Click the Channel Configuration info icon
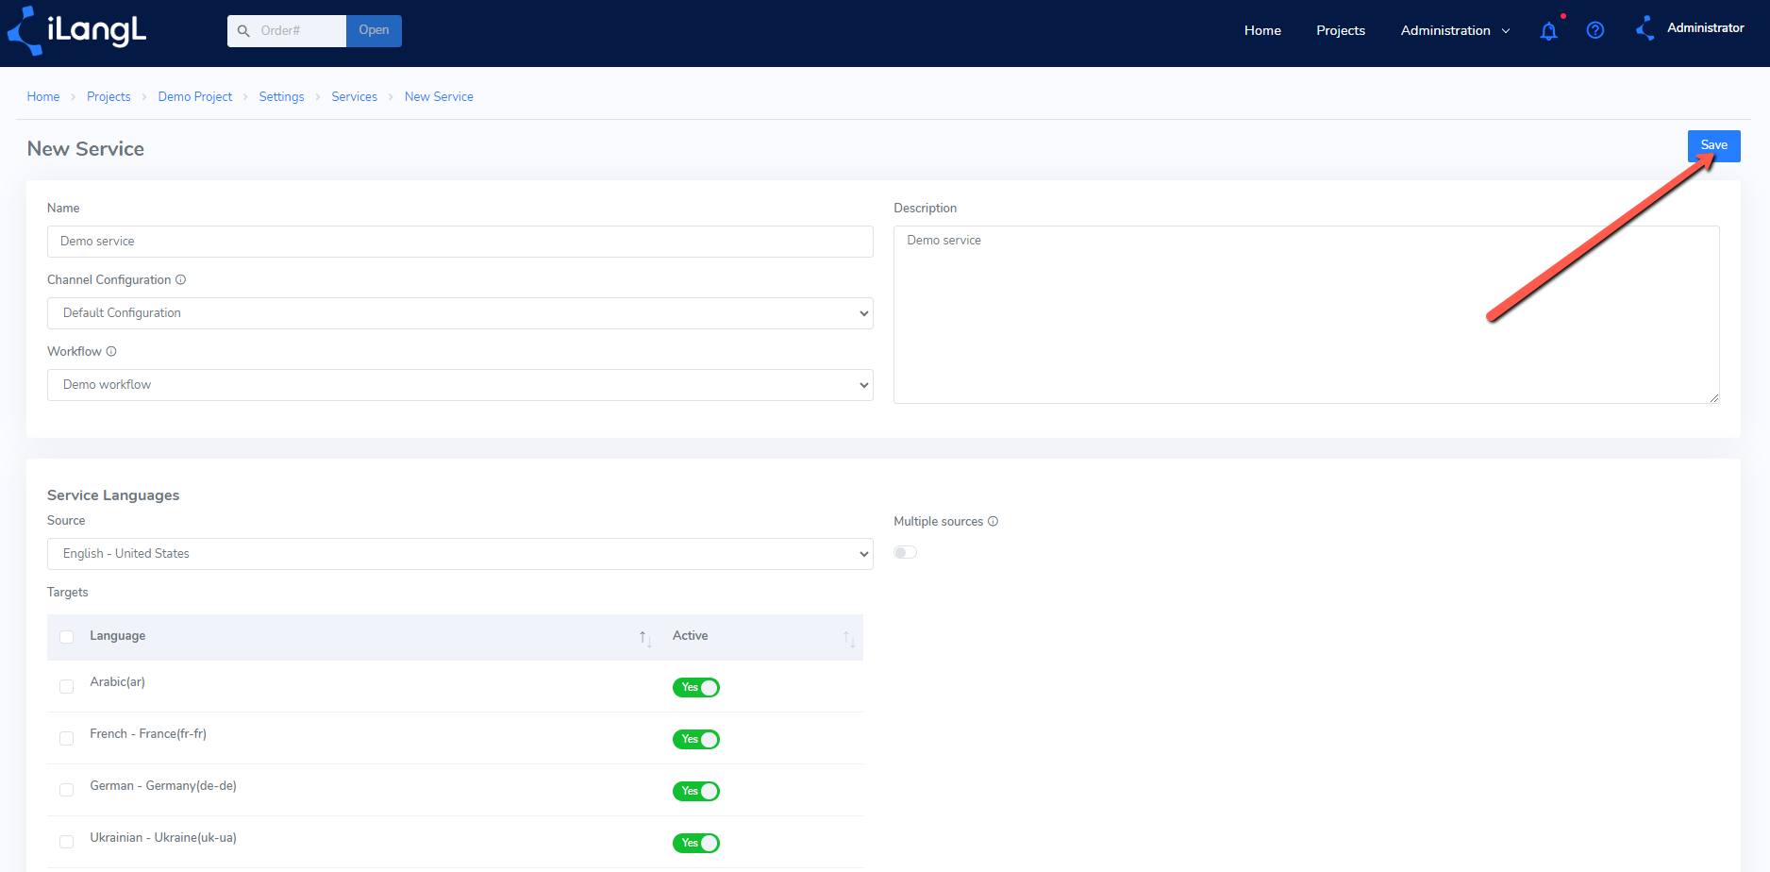This screenshot has width=1770, height=872. (181, 280)
